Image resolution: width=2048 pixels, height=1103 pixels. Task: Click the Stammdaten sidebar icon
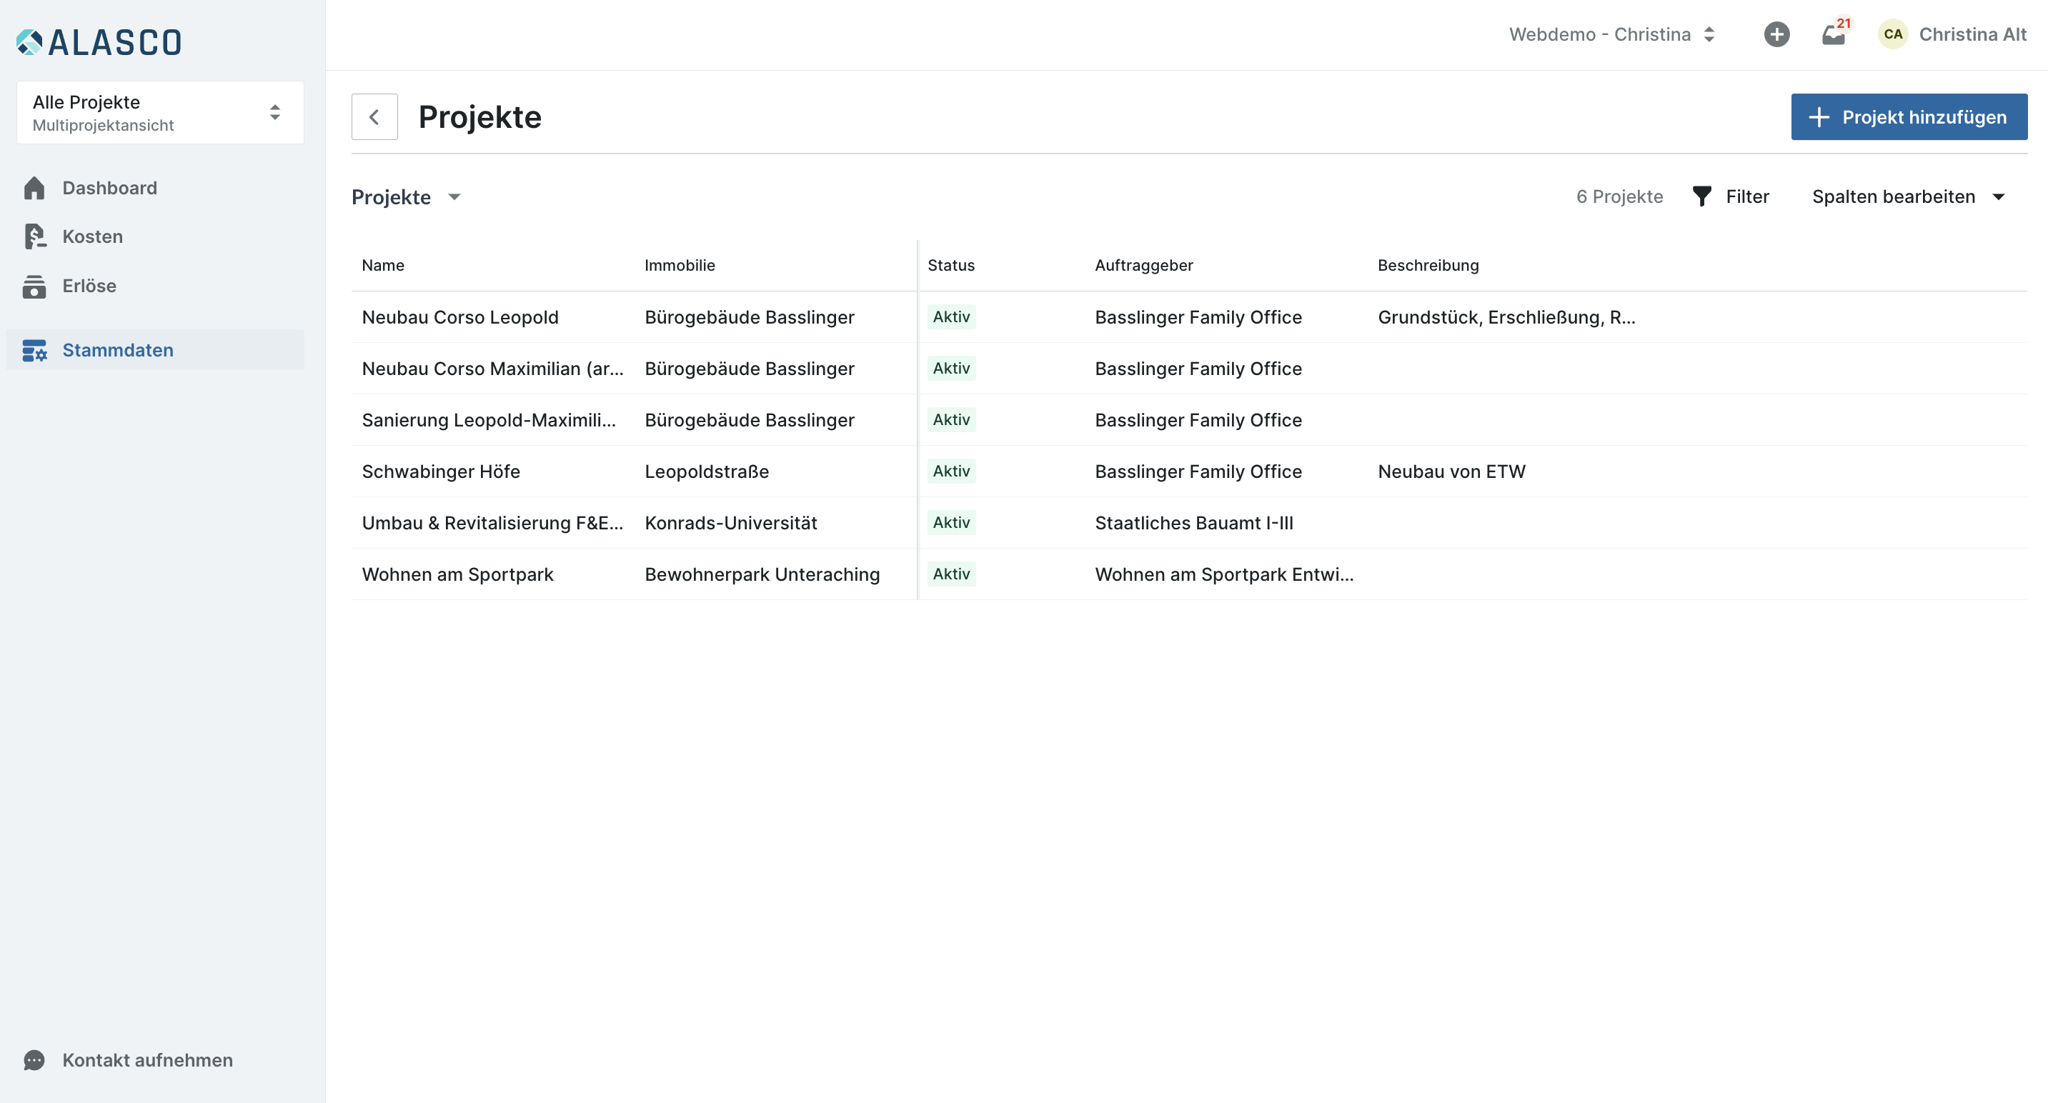click(34, 351)
